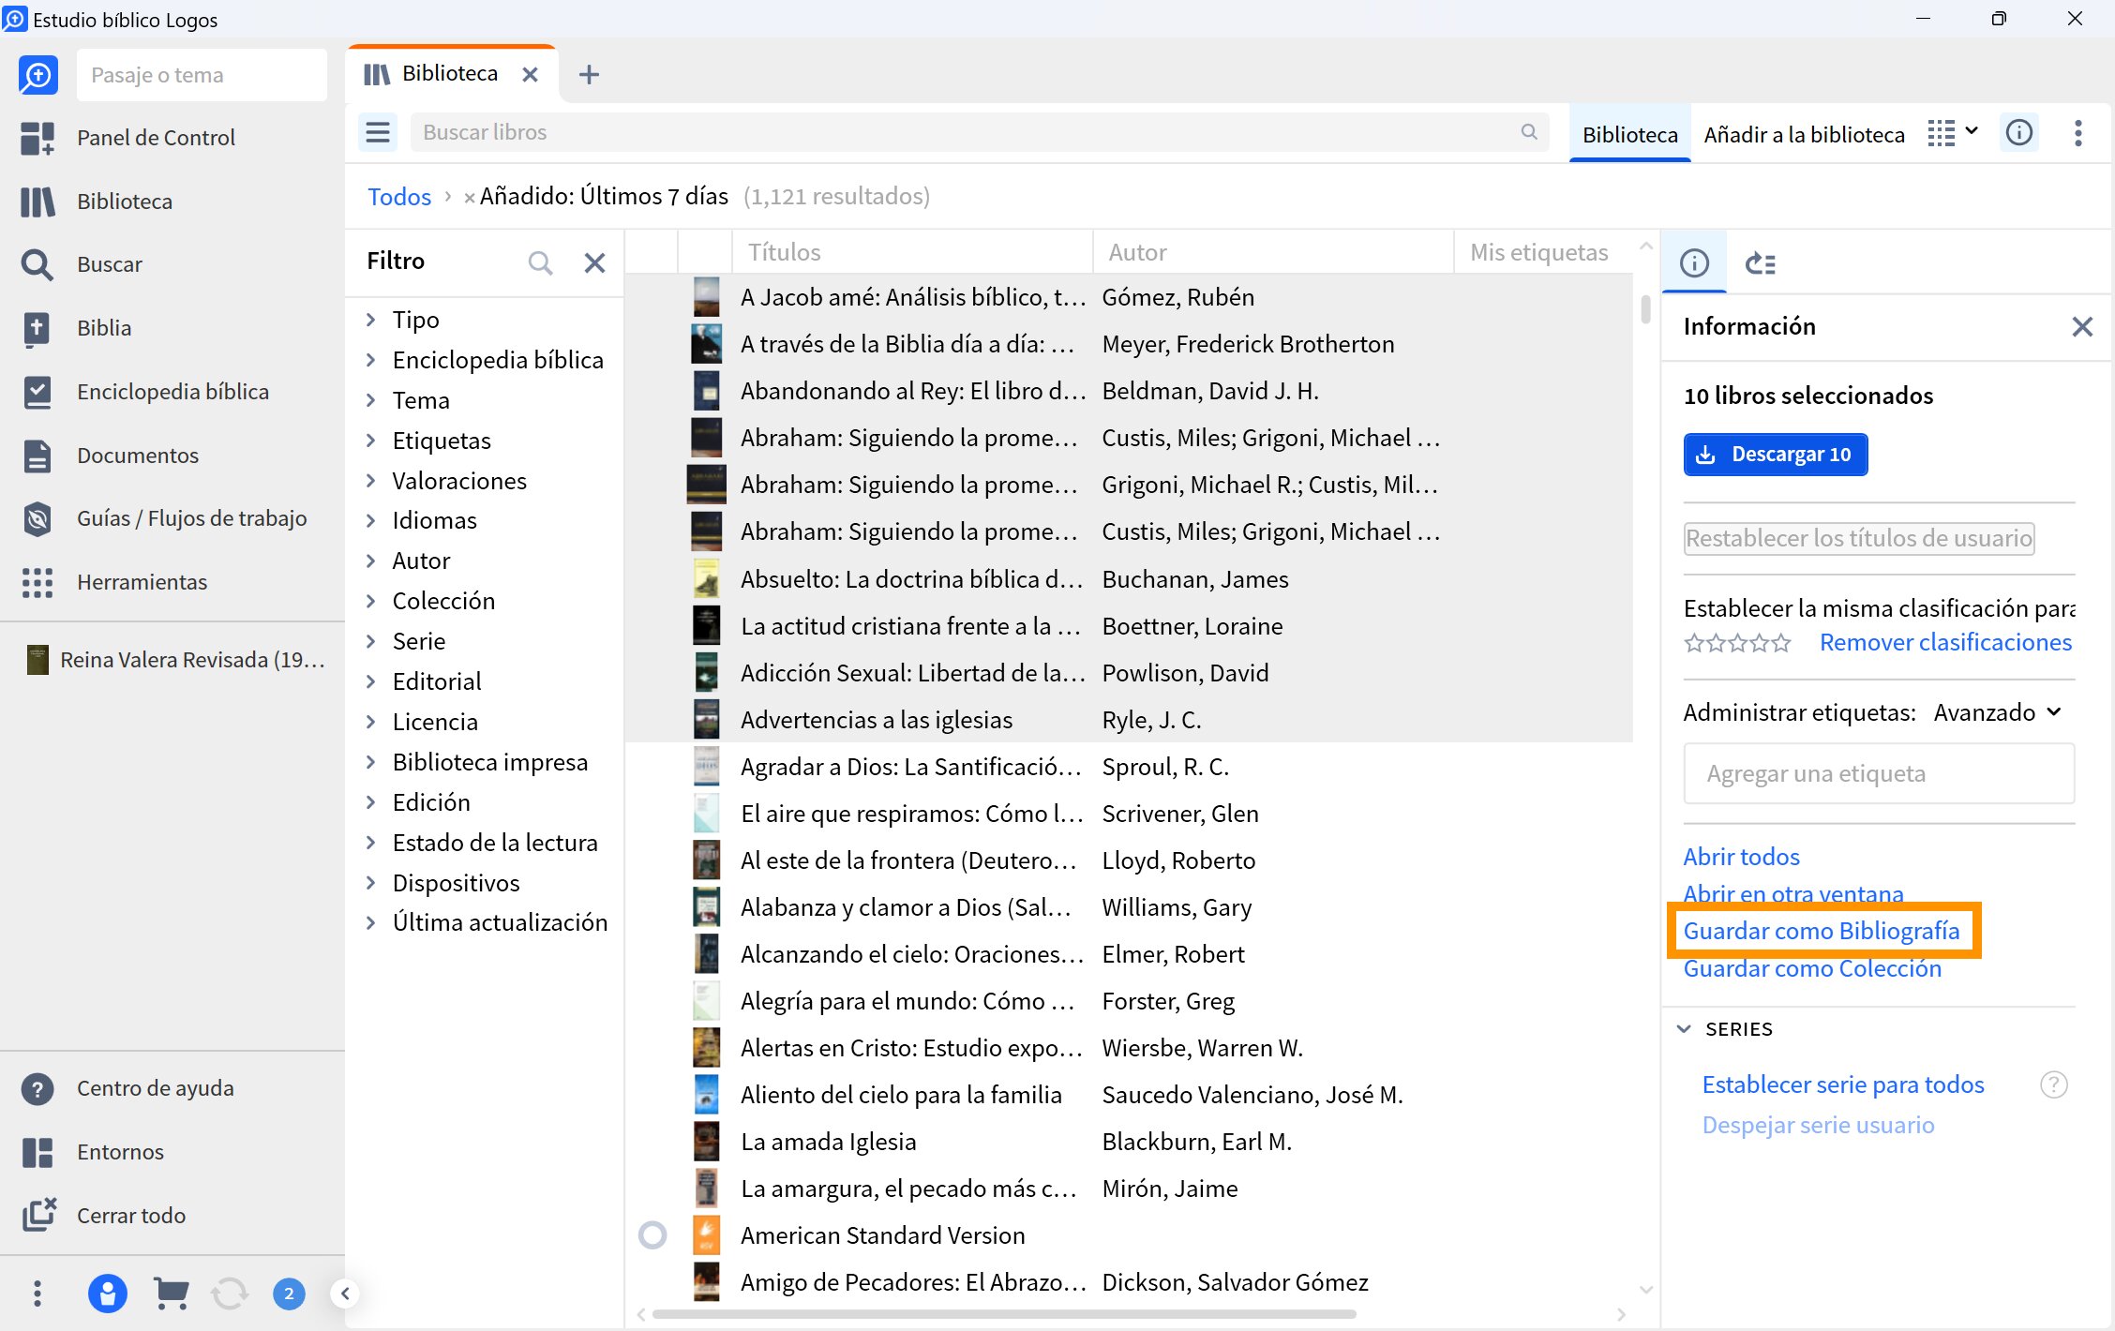The width and height of the screenshot is (2115, 1331).
Task: Open the Buscar magnifier in sidebar
Action: pos(37,264)
